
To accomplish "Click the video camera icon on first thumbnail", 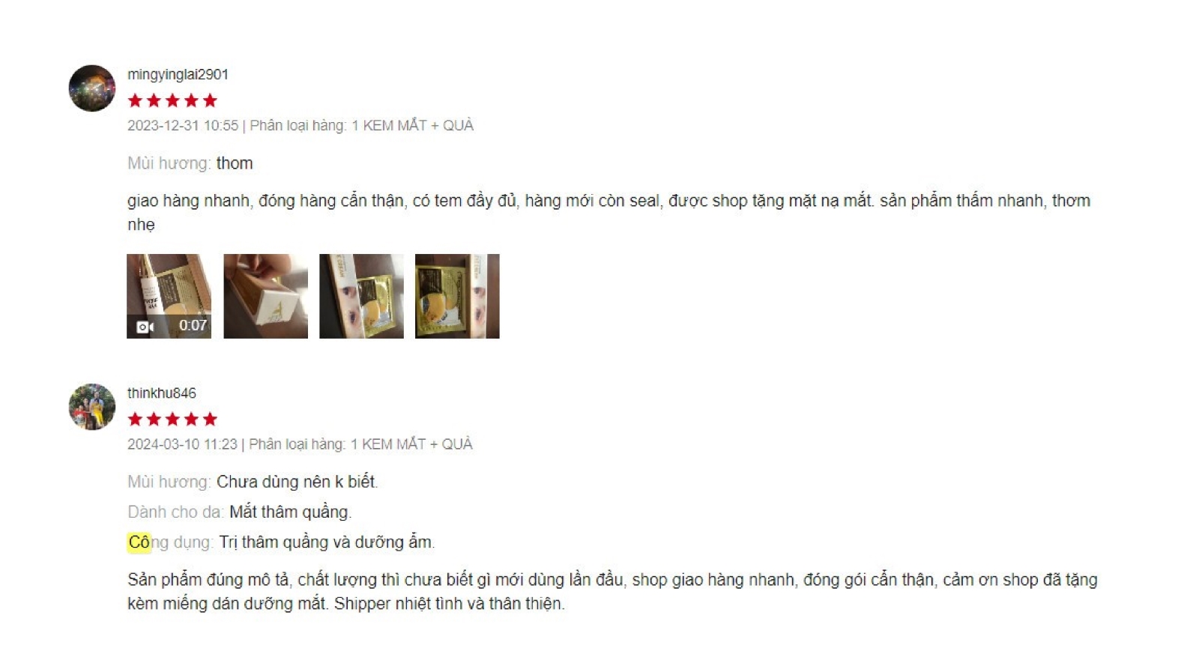I will (145, 327).
